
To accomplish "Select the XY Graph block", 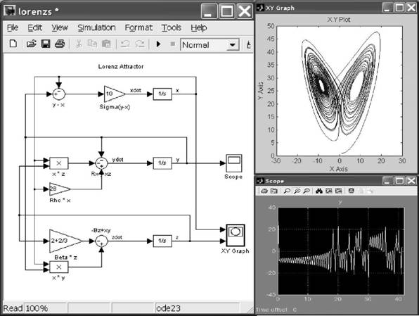I will (x=235, y=235).
